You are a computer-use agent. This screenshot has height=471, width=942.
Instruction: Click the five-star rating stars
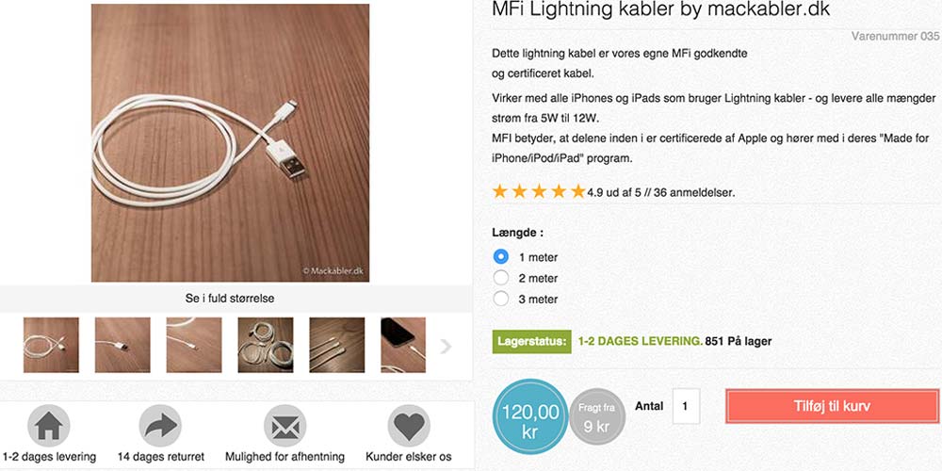[x=538, y=191]
